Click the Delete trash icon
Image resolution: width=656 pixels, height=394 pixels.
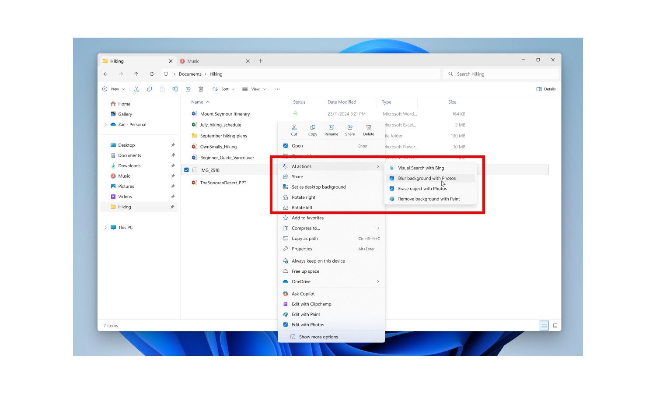click(x=201, y=89)
